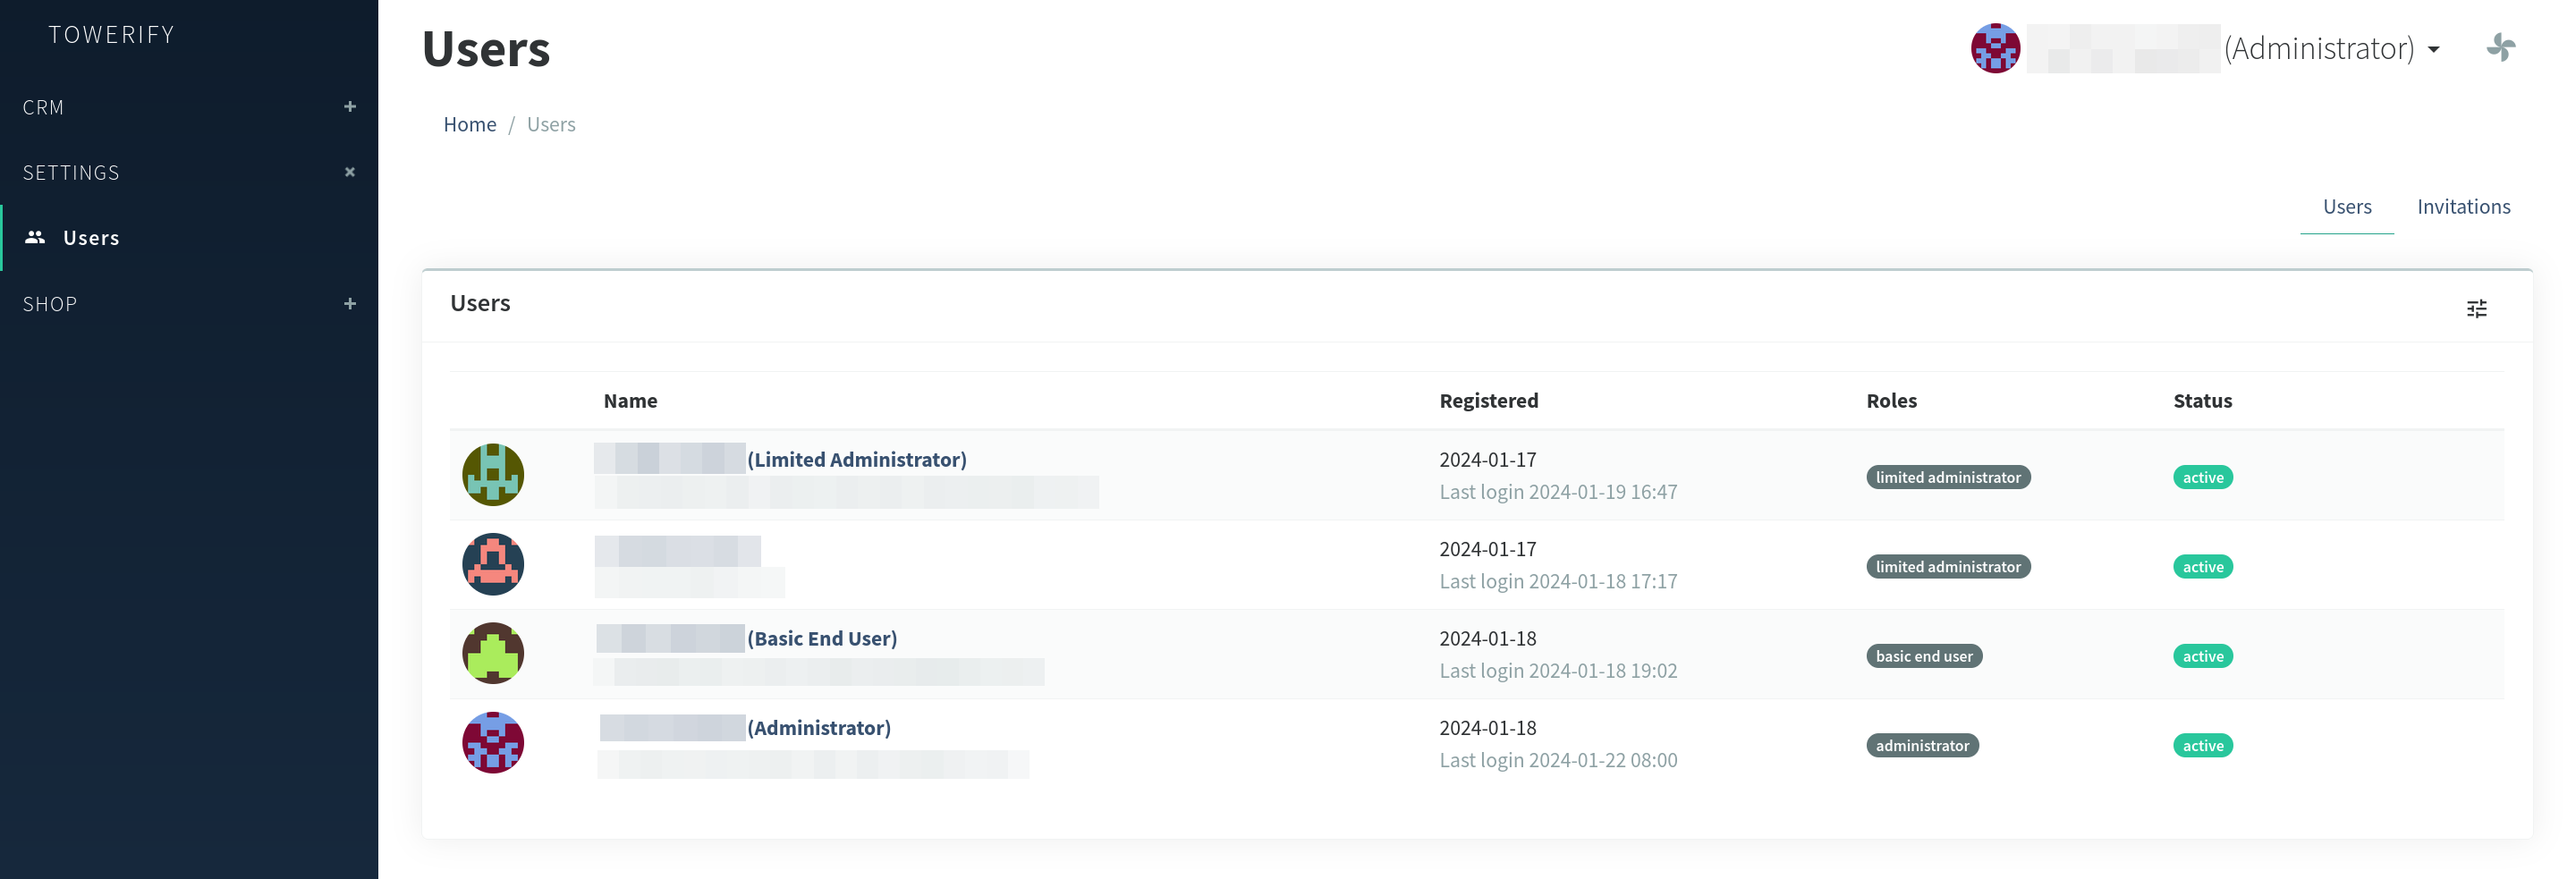This screenshot has height=879, width=2576.
Task: Click the Administrator row's avatar in table
Action: [493, 743]
